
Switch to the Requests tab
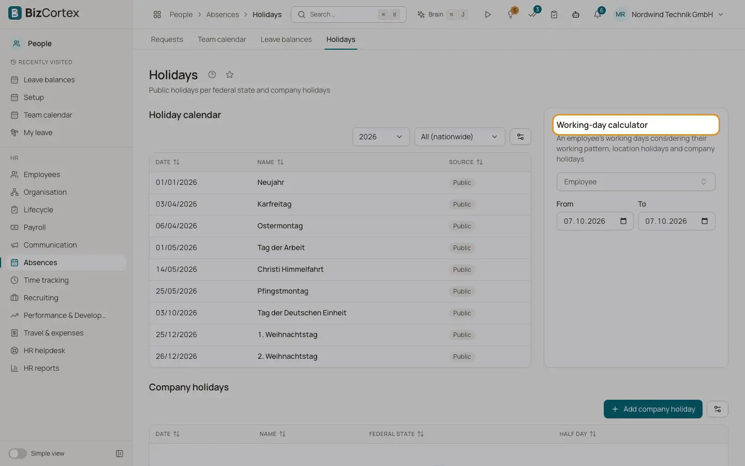[x=167, y=39]
